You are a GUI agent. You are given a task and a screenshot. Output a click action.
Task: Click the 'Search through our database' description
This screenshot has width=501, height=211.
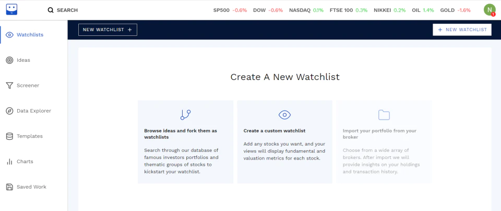(182, 161)
